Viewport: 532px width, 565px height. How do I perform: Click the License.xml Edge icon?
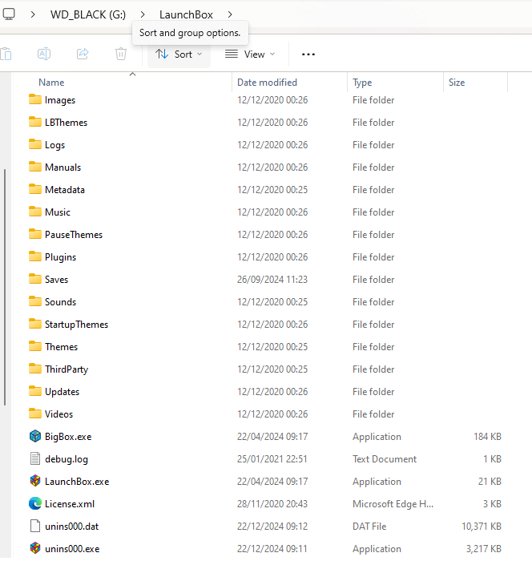[35, 503]
